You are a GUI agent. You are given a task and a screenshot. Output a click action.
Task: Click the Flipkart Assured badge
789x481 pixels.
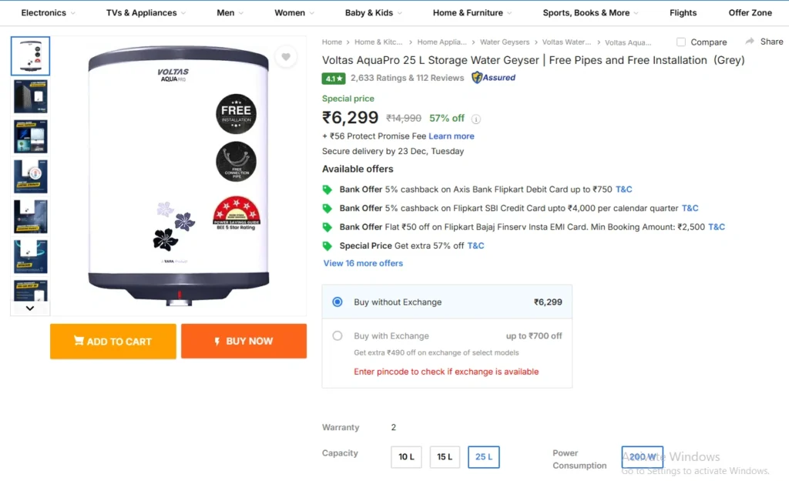point(494,78)
